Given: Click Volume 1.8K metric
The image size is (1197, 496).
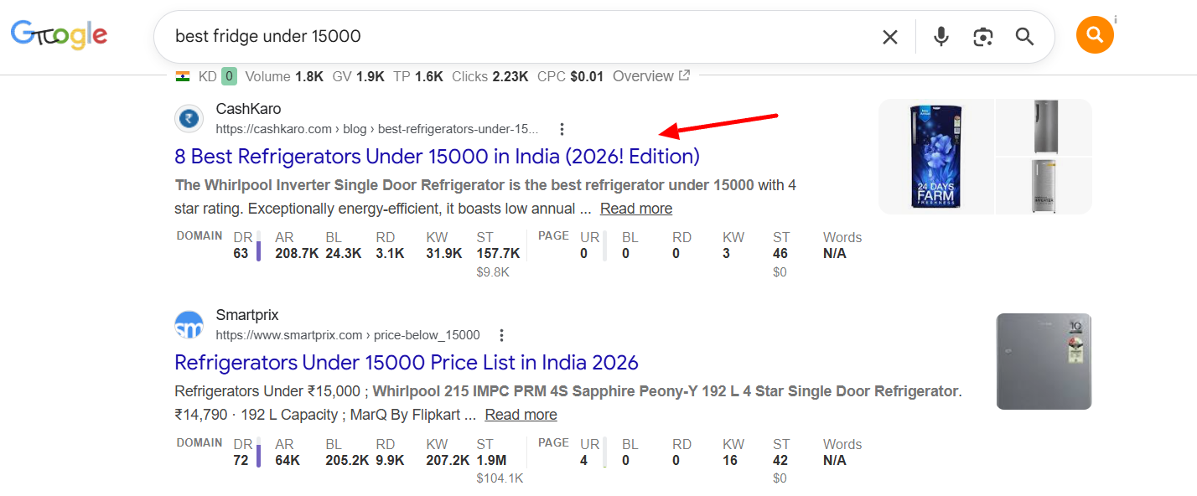Looking at the screenshot, I should (x=284, y=76).
